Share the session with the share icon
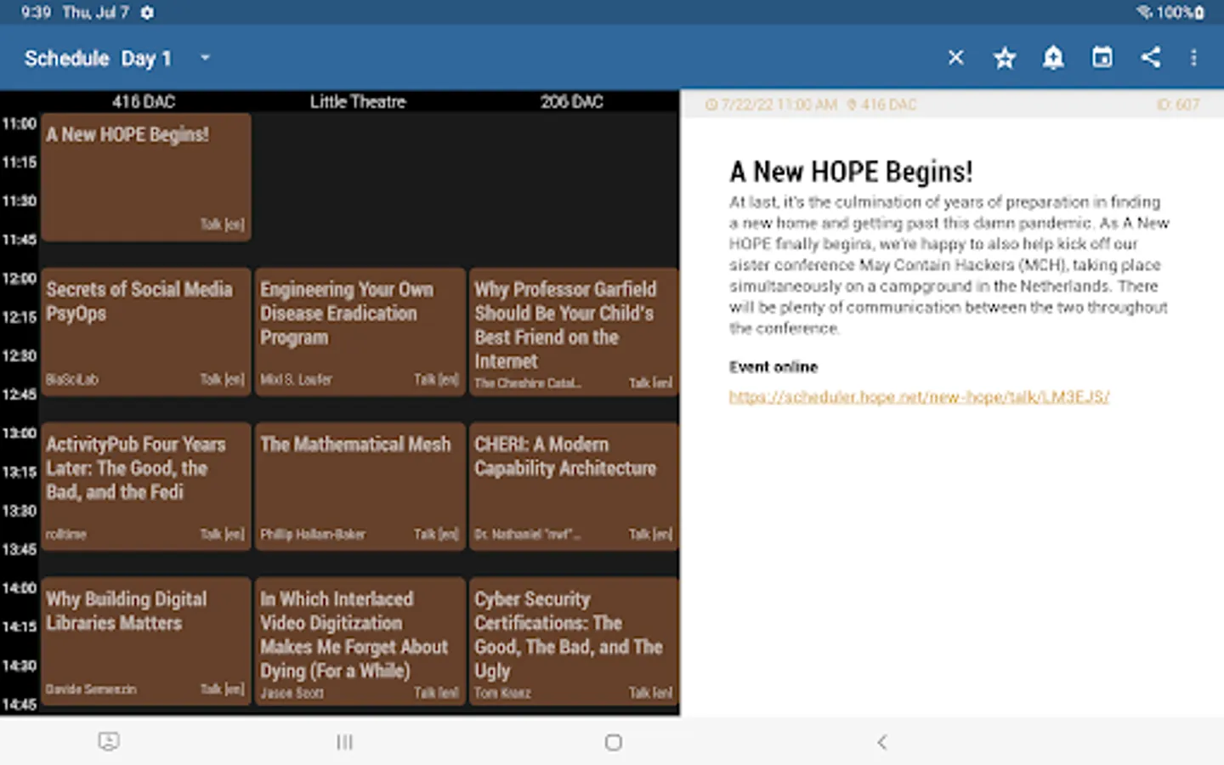The width and height of the screenshot is (1224, 765). [x=1151, y=58]
